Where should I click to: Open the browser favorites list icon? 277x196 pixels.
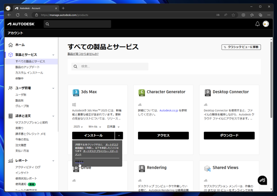coord(252,15)
